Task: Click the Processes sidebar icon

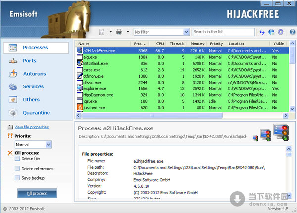Action: (13, 48)
